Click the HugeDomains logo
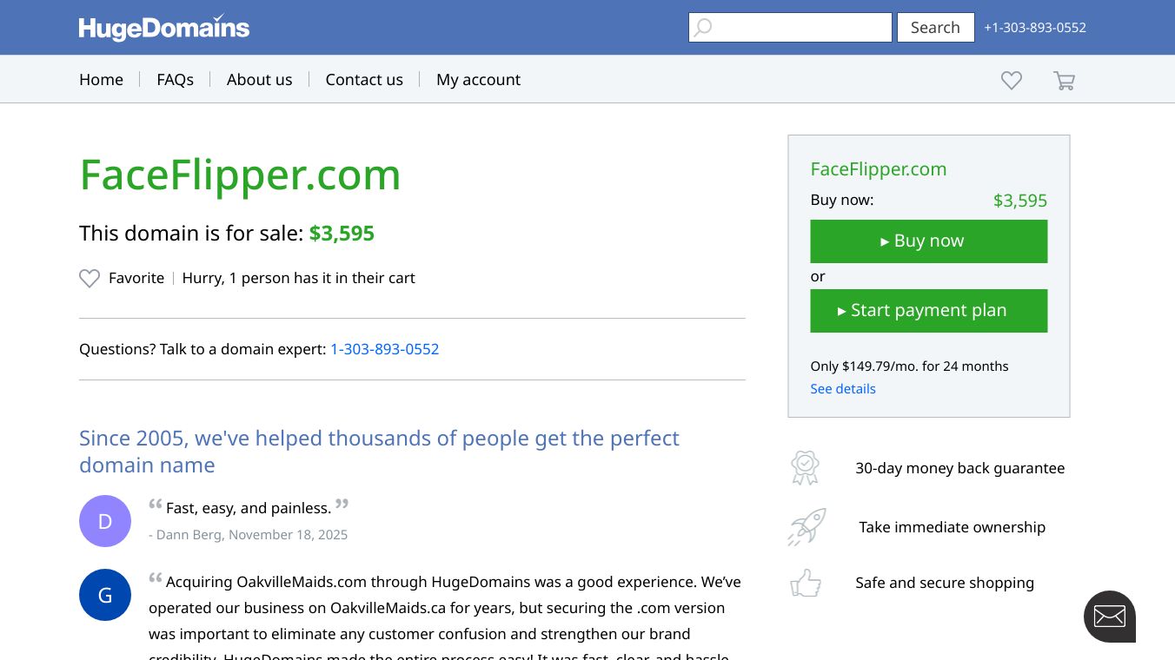1175x660 pixels. (x=163, y=28)
